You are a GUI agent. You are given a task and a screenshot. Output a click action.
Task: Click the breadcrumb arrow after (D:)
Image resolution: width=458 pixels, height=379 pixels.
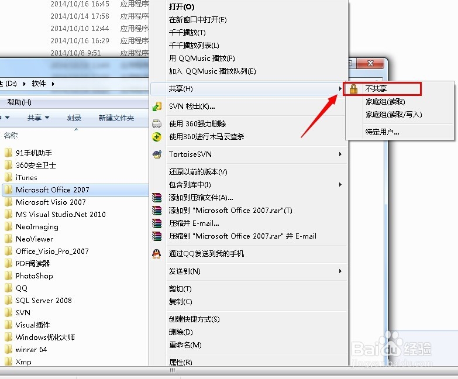24,84
